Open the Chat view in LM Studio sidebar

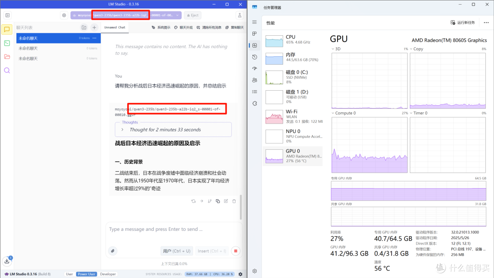pos(6,29)
